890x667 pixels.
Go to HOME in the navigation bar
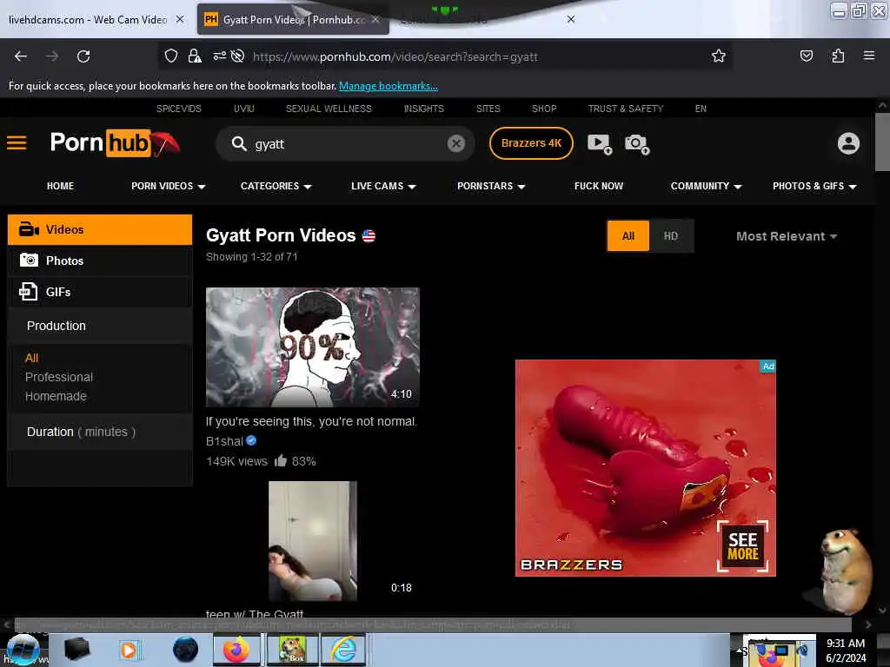coord(60,186)
